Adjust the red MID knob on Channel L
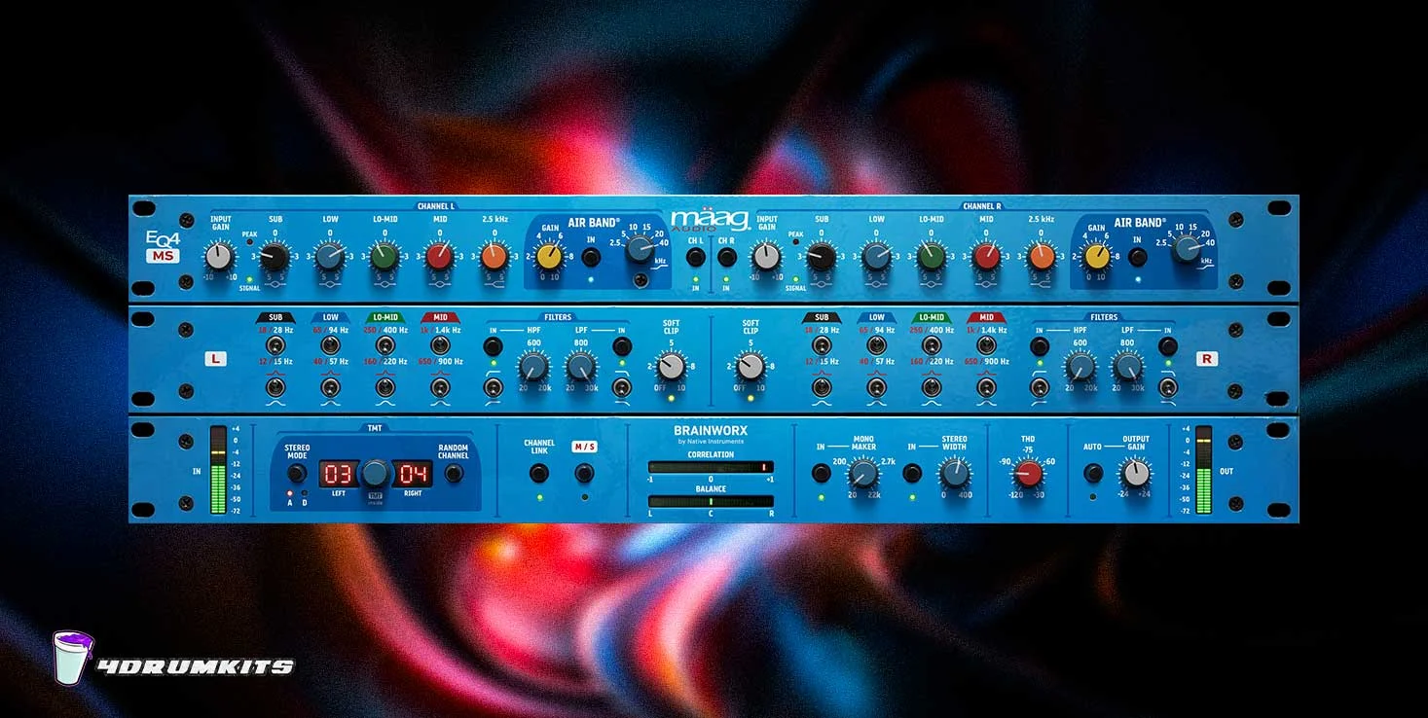 tap(439, 257)
